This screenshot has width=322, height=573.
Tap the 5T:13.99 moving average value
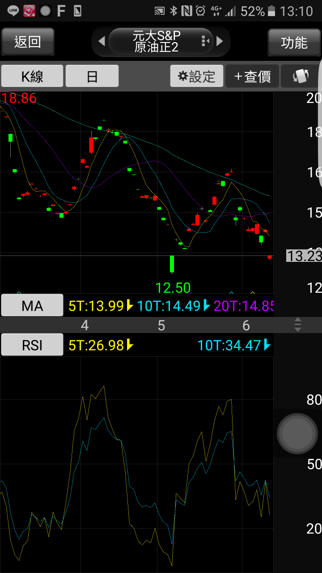tap(101, 306)
